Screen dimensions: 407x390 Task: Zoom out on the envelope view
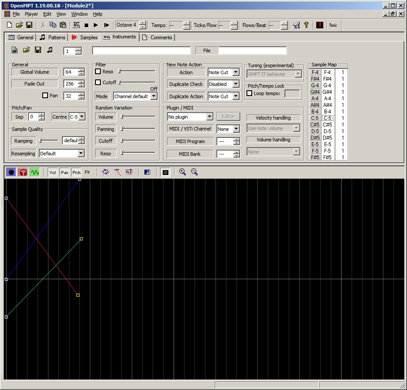point(195,172)
